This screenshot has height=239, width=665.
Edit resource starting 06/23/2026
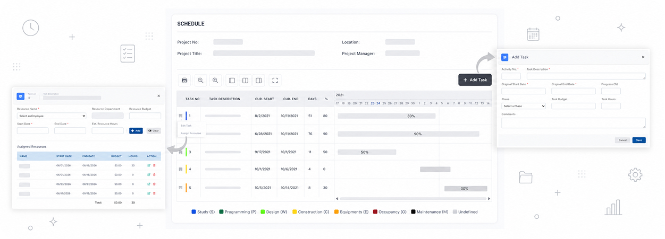click(149, 184)
